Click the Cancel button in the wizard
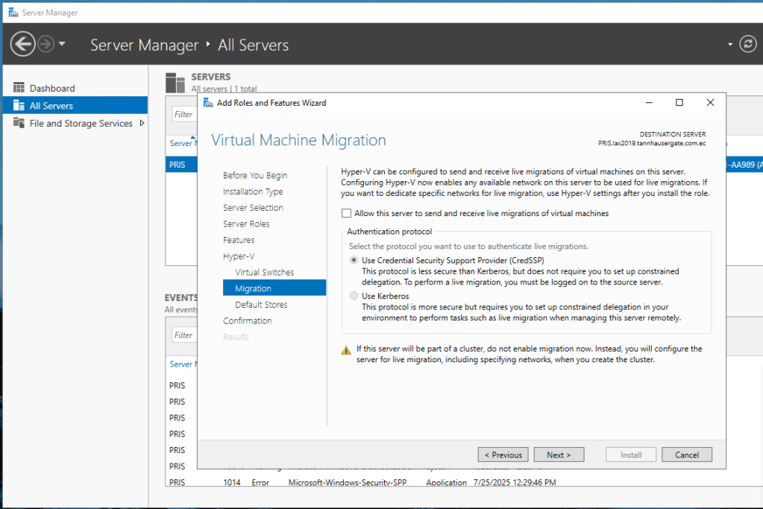 [x=686, y=455]
